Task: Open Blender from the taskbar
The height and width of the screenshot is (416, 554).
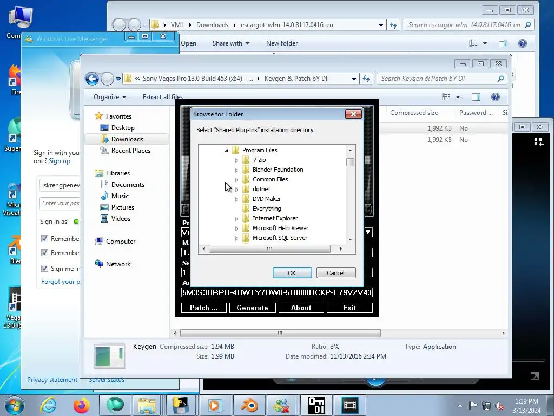Action: pyautogui.click(x=249, y=405)
